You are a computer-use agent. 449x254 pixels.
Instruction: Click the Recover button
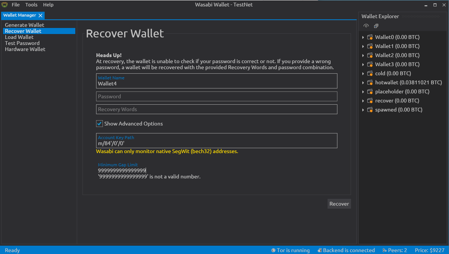click(339, 204)
